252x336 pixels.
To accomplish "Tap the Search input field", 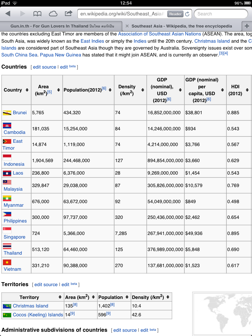I will (221, 14).
